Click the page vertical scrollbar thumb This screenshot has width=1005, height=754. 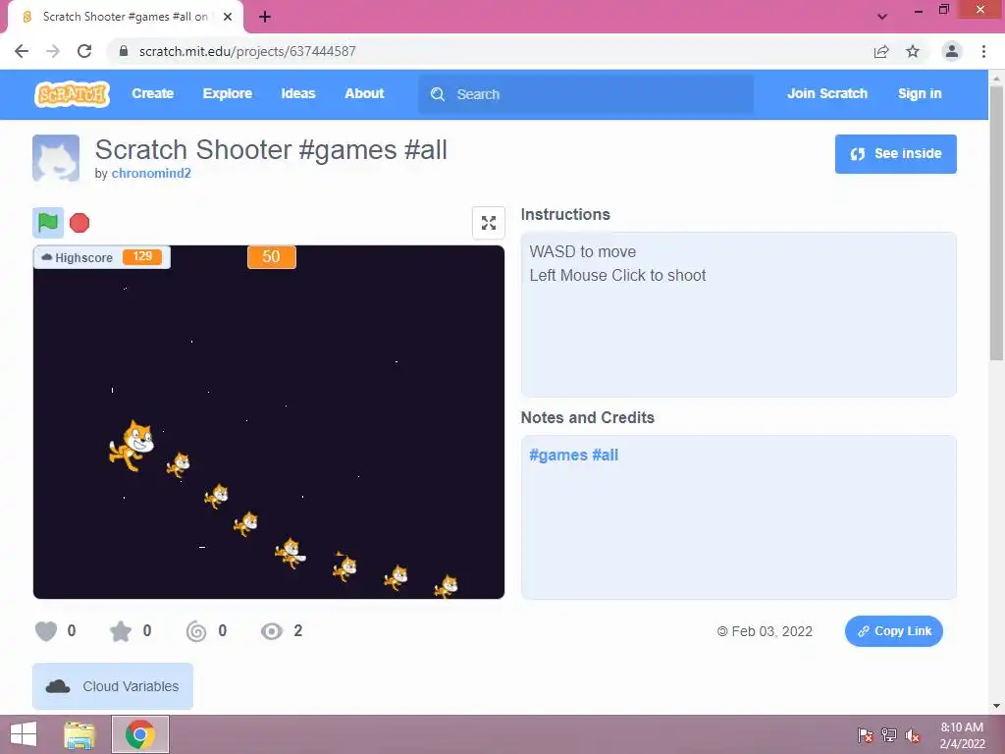tap(996, 223)
